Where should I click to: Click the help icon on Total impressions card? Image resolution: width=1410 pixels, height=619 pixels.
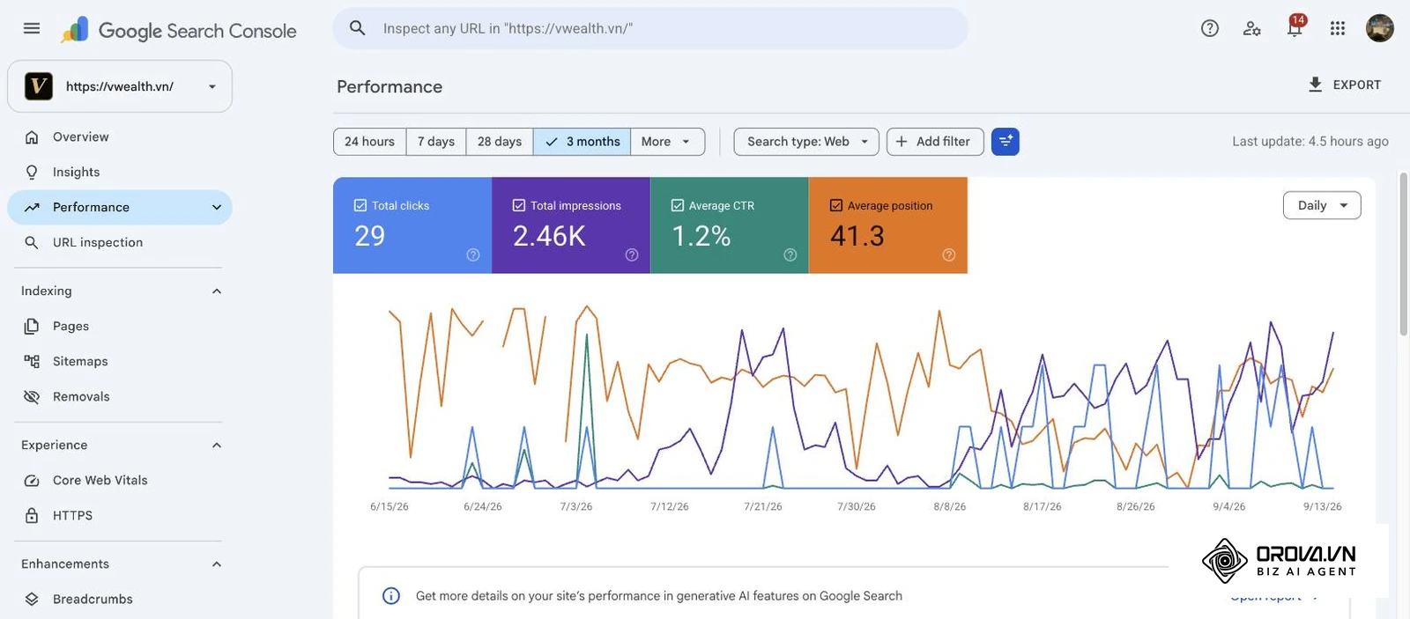632,254
